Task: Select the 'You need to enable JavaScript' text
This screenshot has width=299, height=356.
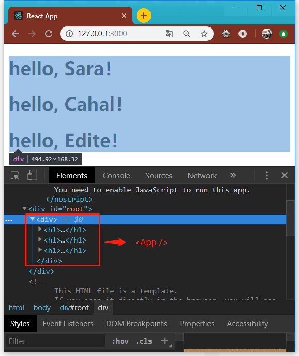Action: (x=152, y=190)
